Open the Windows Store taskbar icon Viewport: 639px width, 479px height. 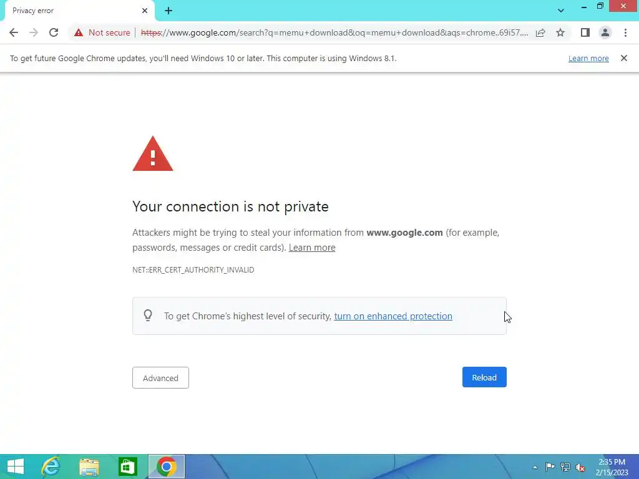tap(127, 467)
